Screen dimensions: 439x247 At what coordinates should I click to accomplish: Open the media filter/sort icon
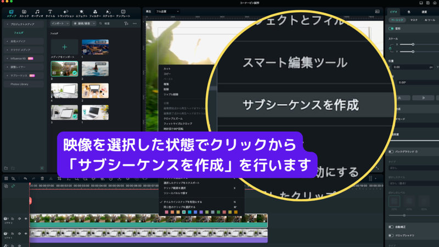point(126,24)
